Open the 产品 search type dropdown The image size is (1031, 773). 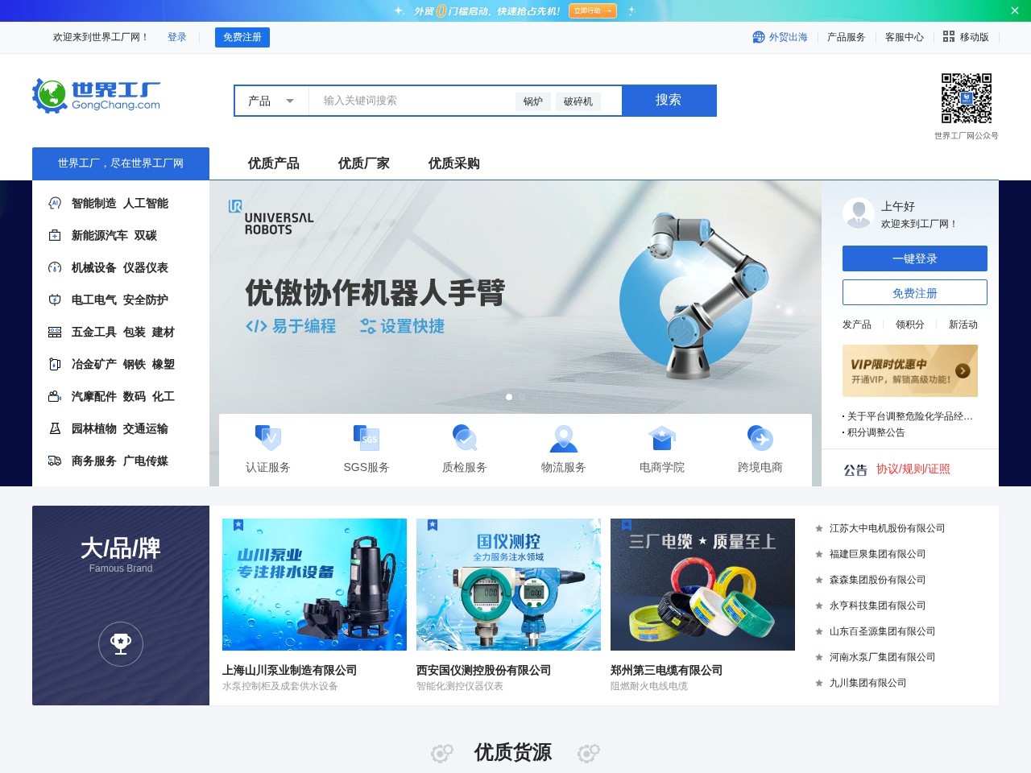271,101
